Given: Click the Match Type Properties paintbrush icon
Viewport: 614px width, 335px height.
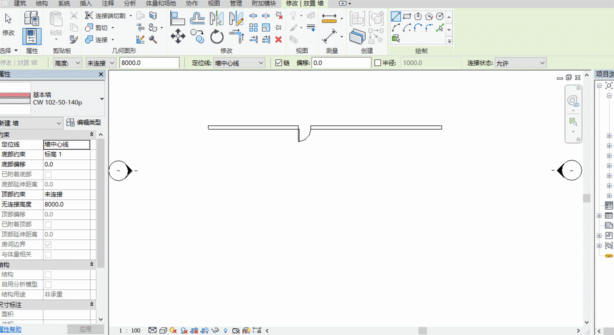Looking at the screenshot, I should 74,39.
